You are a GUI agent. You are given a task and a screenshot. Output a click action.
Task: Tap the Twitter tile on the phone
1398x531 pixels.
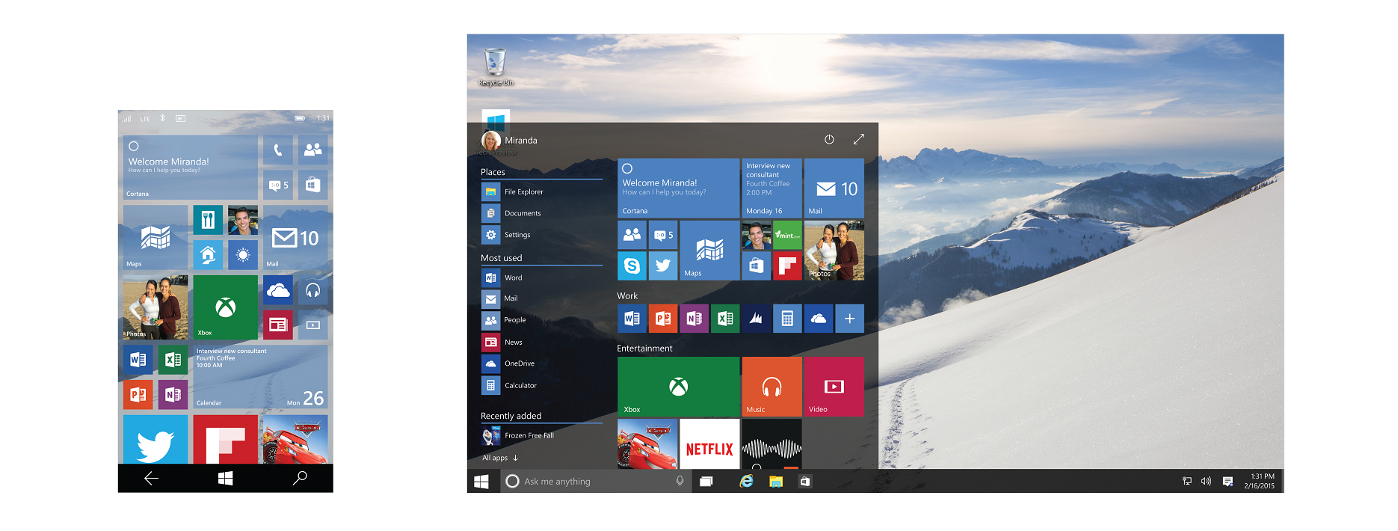[x=155, y=440]
